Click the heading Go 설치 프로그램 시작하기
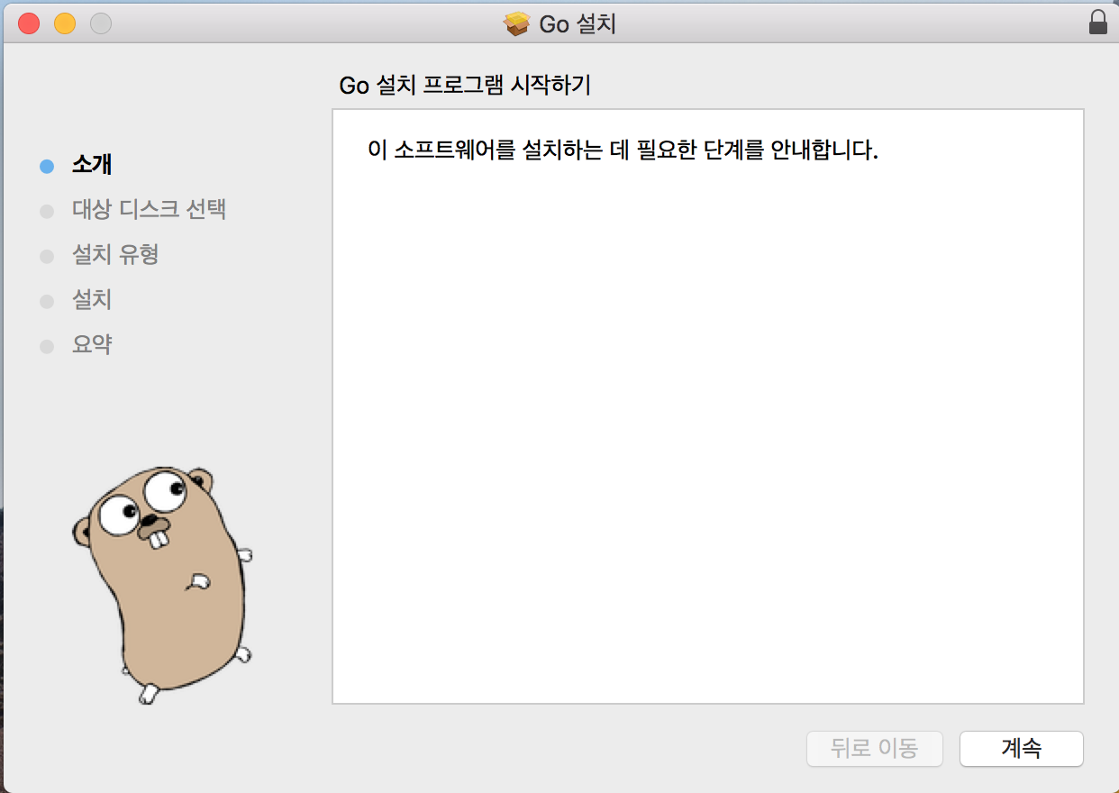This screenshot has width=1119, height=793. (x=465, y=86)
